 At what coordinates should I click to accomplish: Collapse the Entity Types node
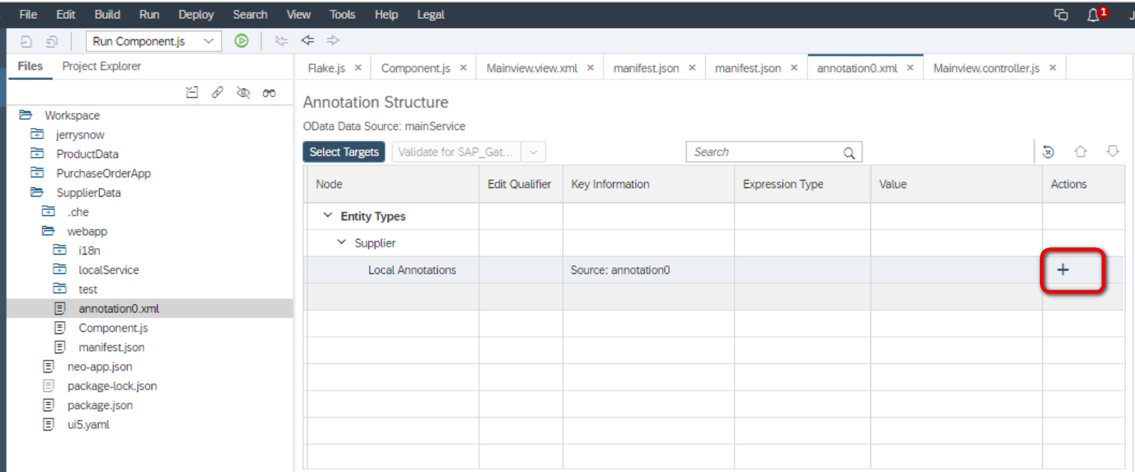click(328, 215)
